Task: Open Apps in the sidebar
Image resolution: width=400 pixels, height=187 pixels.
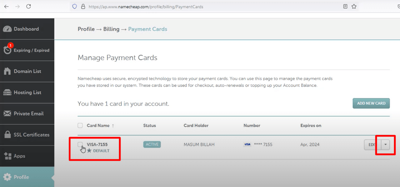Action: point(27,156)
